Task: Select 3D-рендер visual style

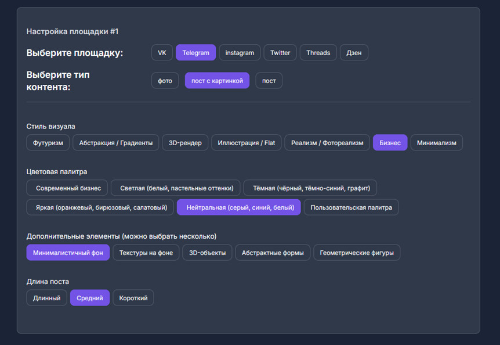Action: (185, 143)
